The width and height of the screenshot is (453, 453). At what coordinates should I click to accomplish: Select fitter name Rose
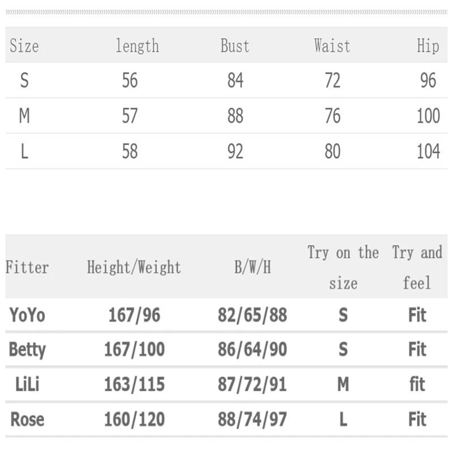click(27, 420)
